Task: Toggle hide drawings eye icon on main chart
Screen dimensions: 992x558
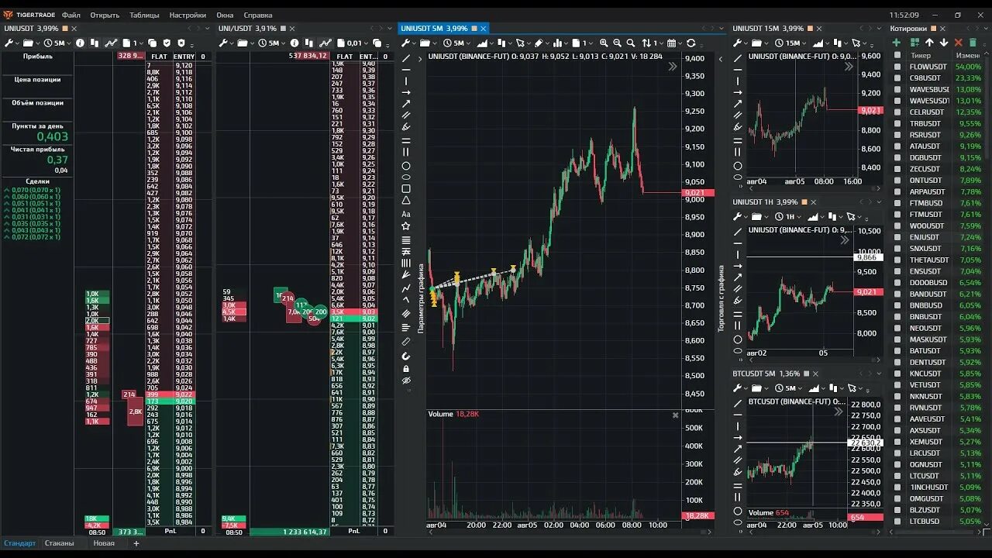Action: coord(406,381)
